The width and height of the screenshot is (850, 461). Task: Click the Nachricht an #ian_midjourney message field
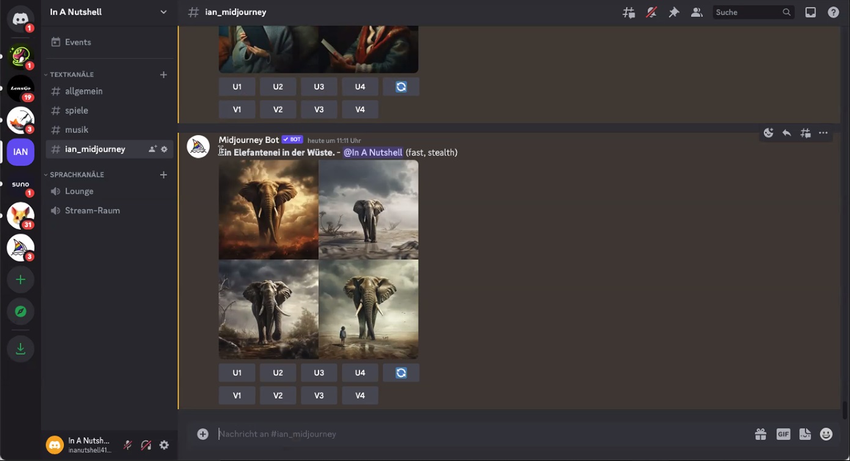[477, 434]
